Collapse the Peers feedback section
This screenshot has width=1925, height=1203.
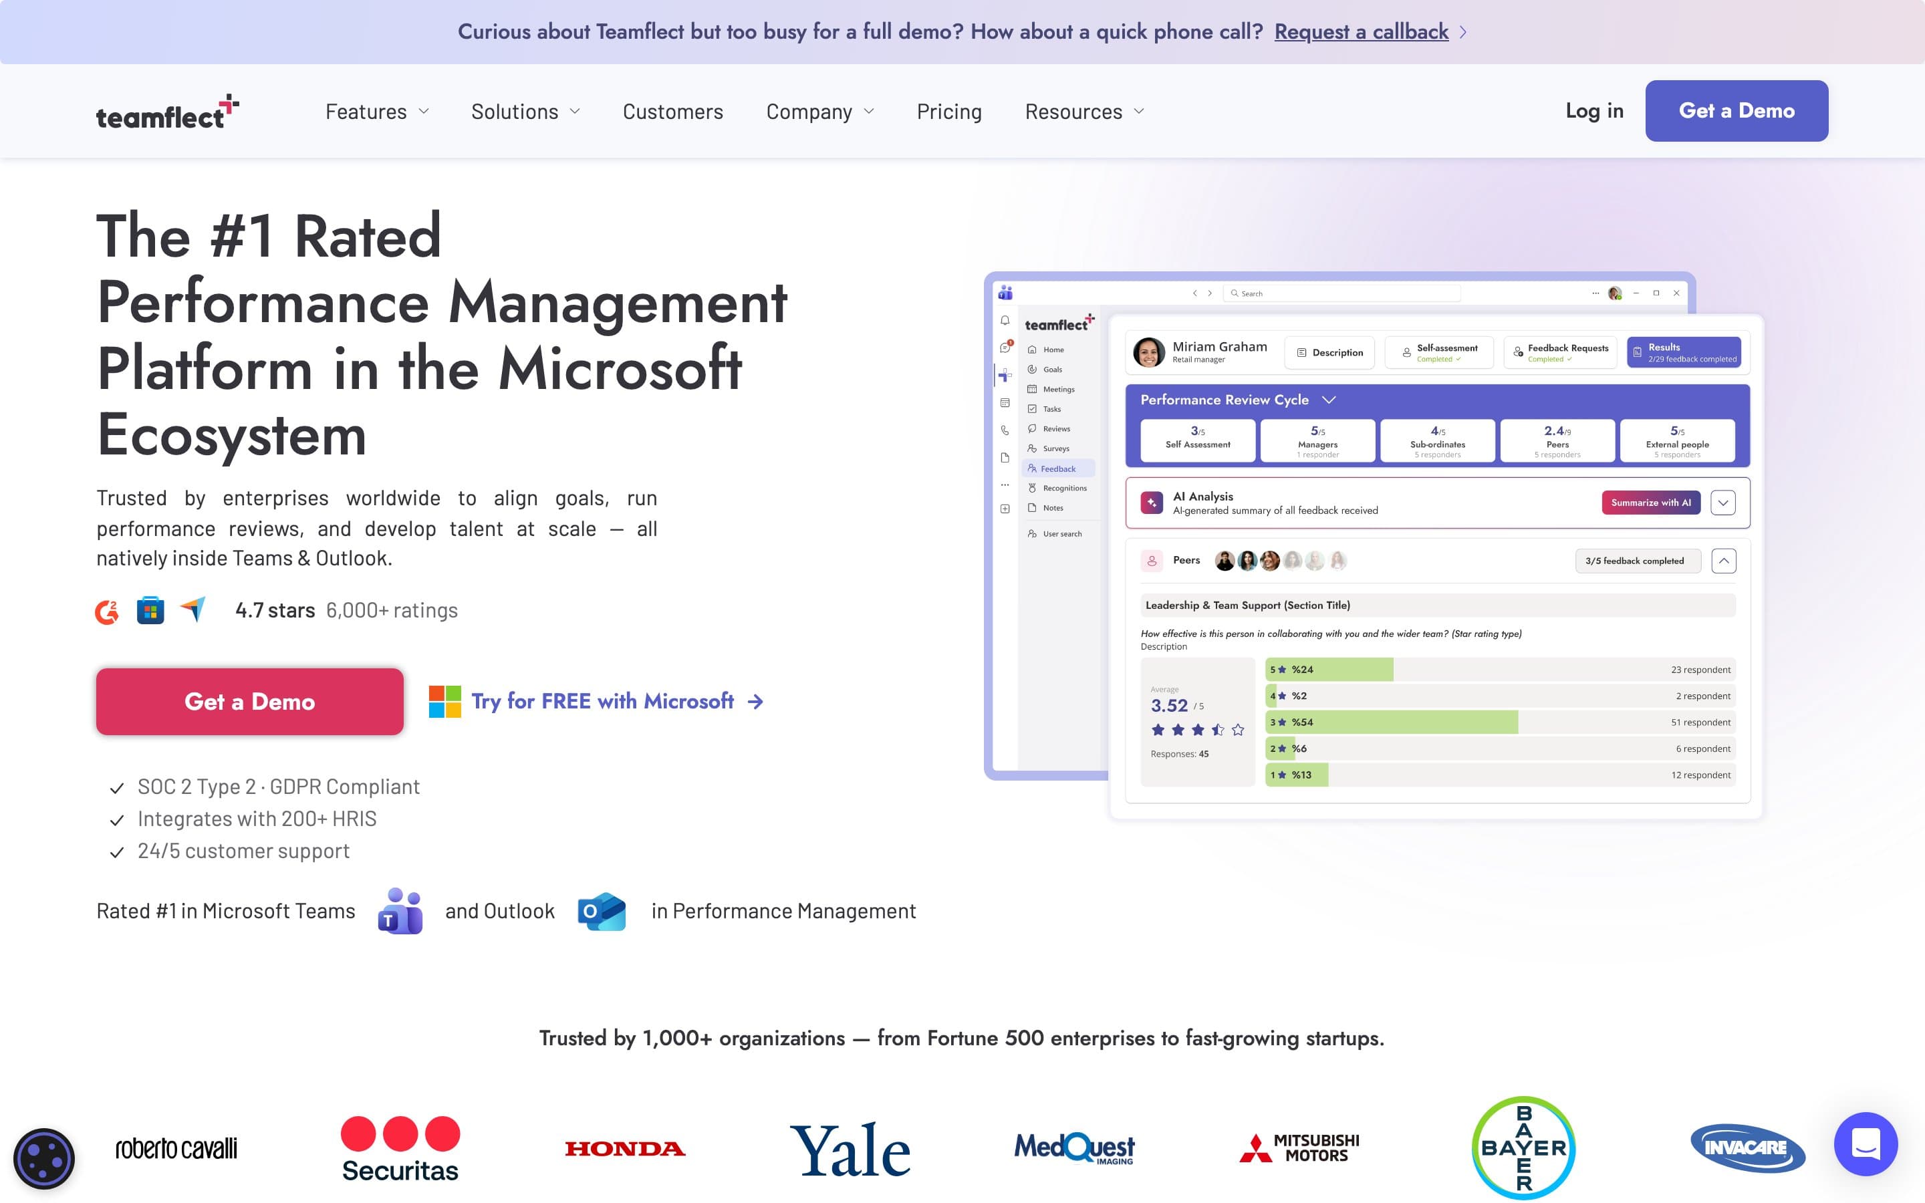point(1723,561)
